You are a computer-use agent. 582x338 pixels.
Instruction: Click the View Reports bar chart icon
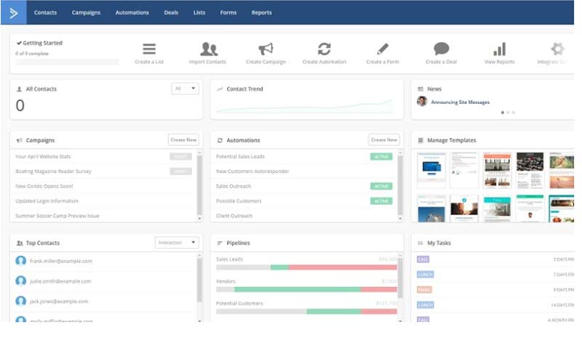(499, 49)
